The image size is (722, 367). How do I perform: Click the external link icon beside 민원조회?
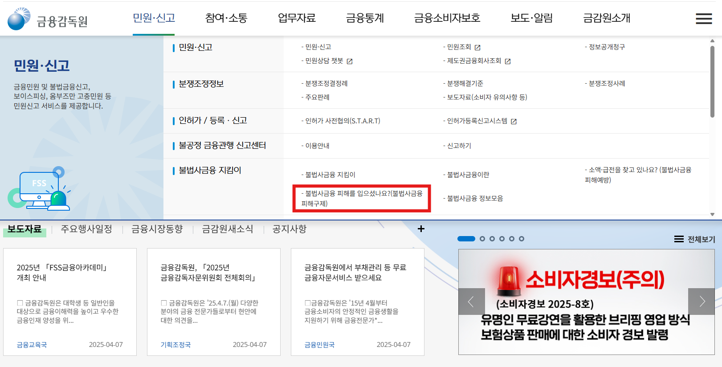pos(477,48)
